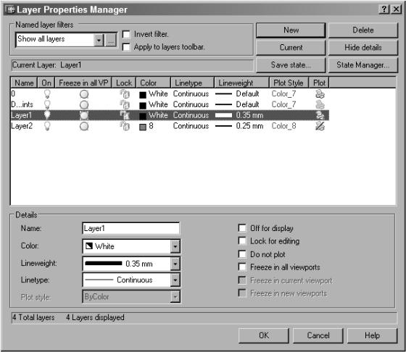Sort by the Lineweight column header
Screen dimensions: 406x352
[242, 83]
